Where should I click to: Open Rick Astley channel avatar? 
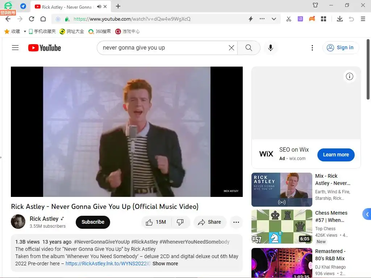point(18,222)
